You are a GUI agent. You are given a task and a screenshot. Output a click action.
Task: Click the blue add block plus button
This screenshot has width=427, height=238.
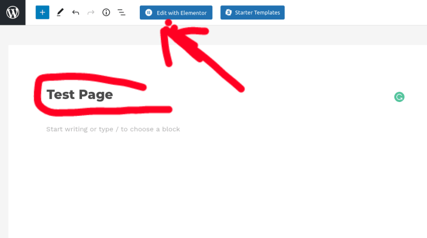[43, 13]
